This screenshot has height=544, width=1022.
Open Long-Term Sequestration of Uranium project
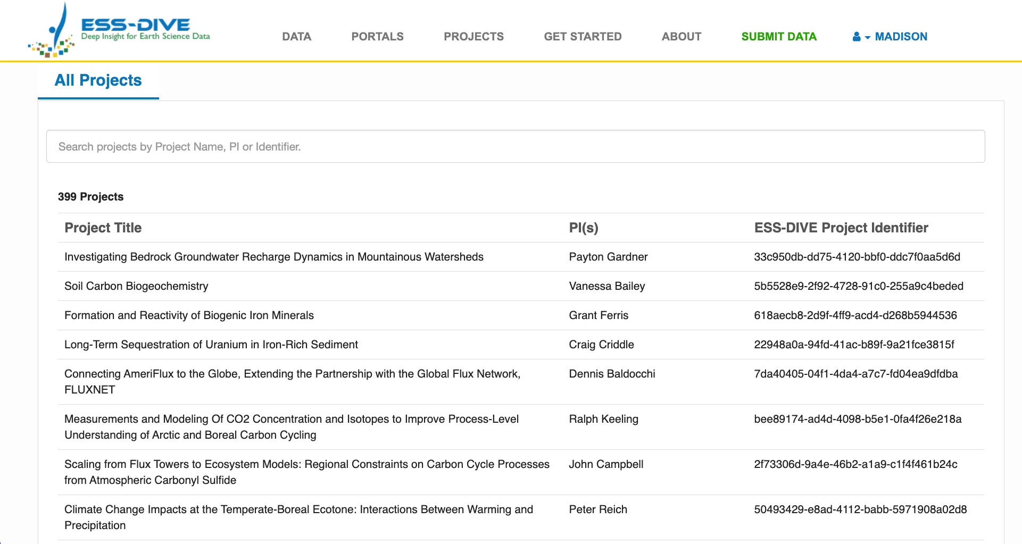tap(211, 345)
